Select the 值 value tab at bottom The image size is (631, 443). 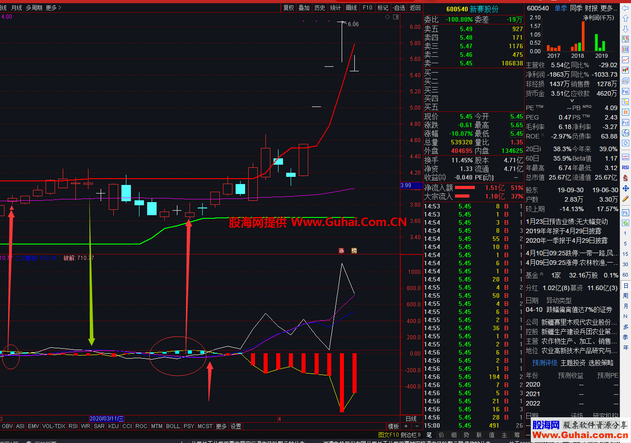(x=492, y=435)
